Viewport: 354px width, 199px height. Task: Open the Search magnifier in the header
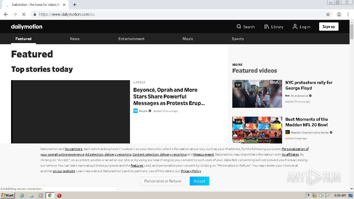[239, 27]
